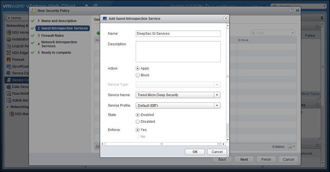
Task: Click the wizard help question mark icon
Action: tap(292, 10)
